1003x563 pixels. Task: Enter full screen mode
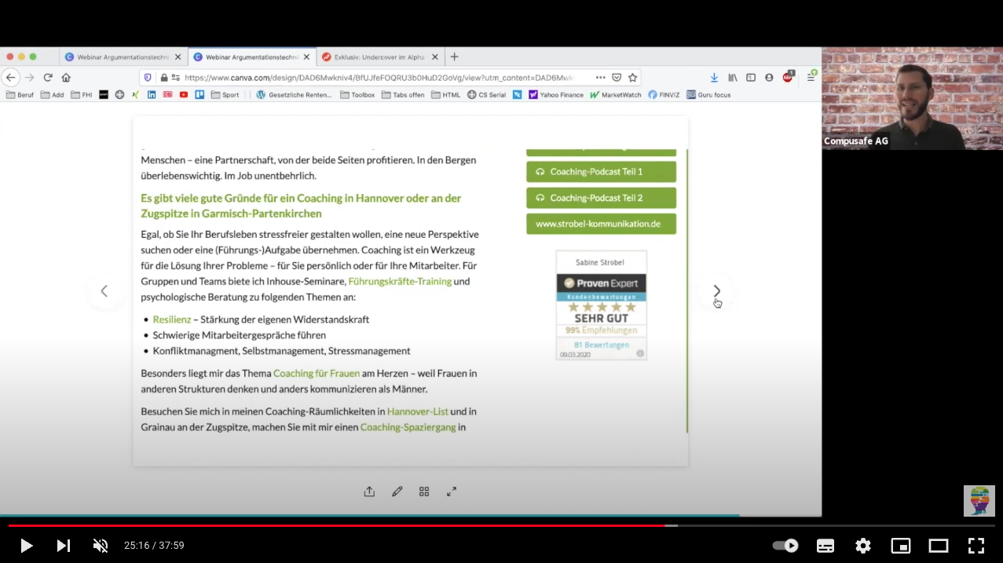(x=976, y=546)
